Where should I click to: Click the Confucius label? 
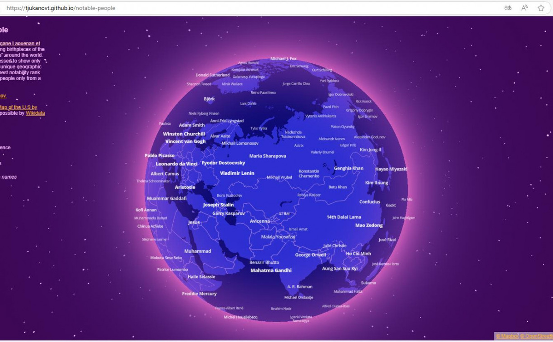[370, 202]
